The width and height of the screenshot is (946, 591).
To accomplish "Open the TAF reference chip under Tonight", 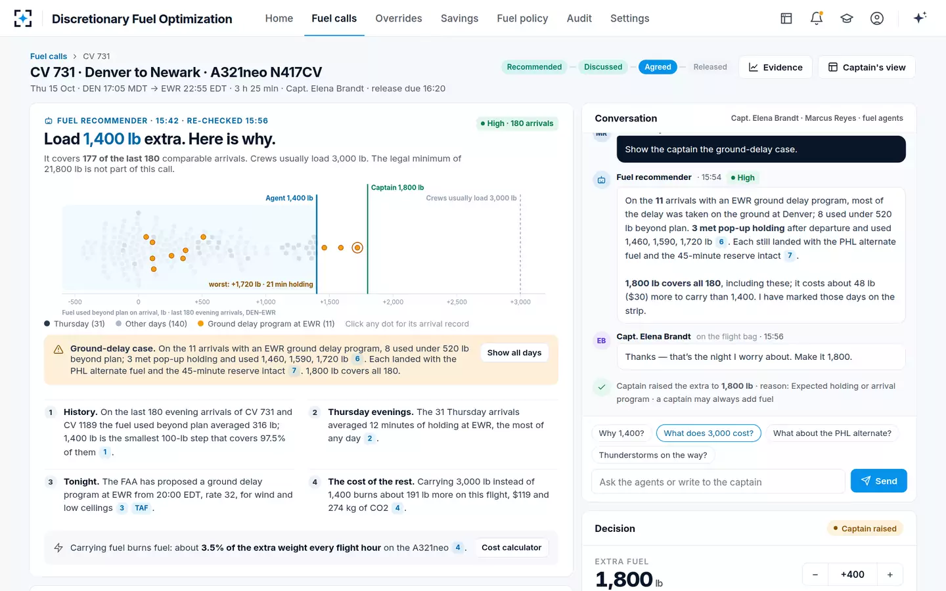I will [x=141, y=508].
